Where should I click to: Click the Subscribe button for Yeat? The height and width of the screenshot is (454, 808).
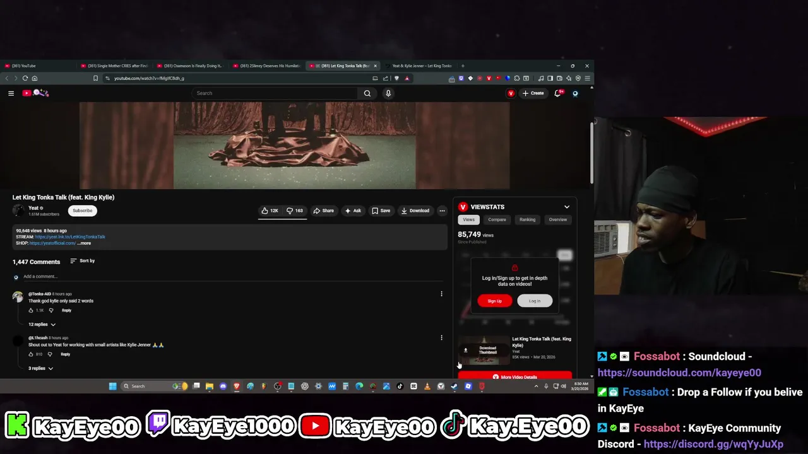click(82, 211)
